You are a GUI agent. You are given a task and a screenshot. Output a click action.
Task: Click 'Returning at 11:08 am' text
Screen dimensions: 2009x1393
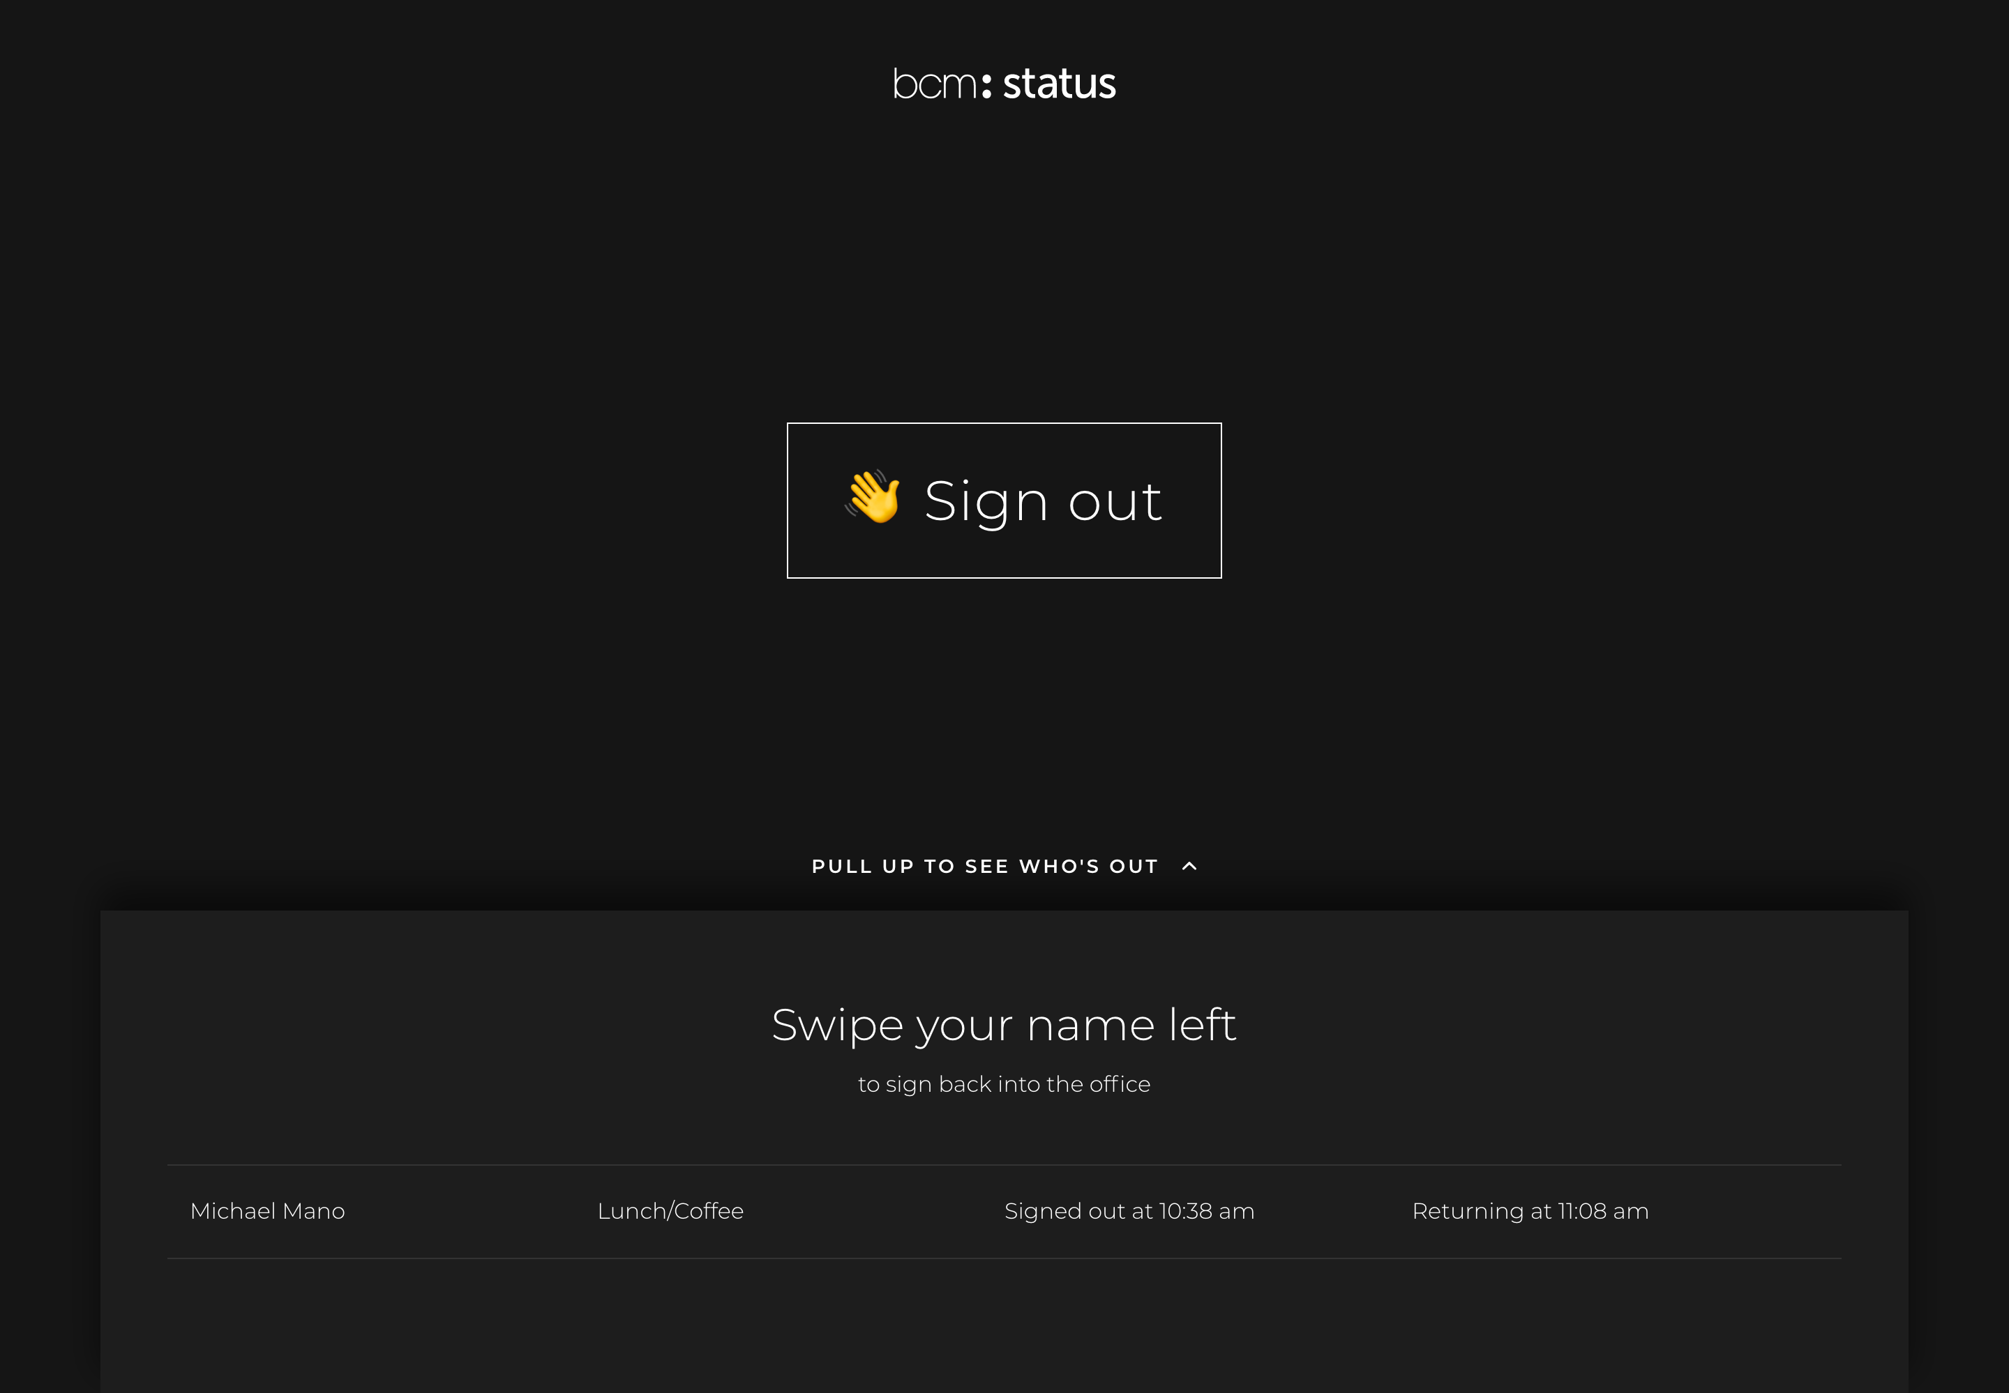tap(1530, 1210)
